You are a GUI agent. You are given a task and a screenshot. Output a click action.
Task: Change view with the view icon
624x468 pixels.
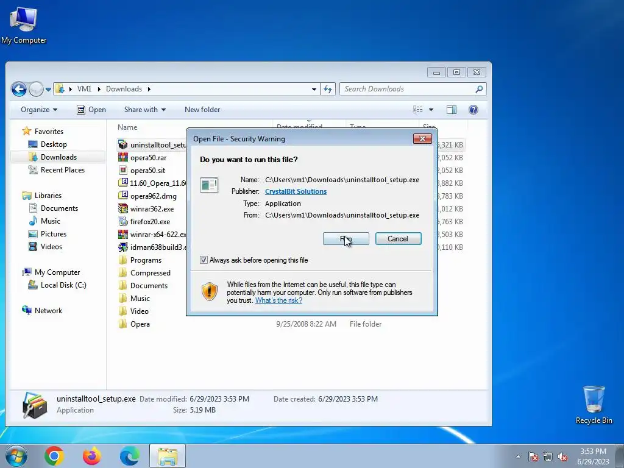(x=418, y=110)
